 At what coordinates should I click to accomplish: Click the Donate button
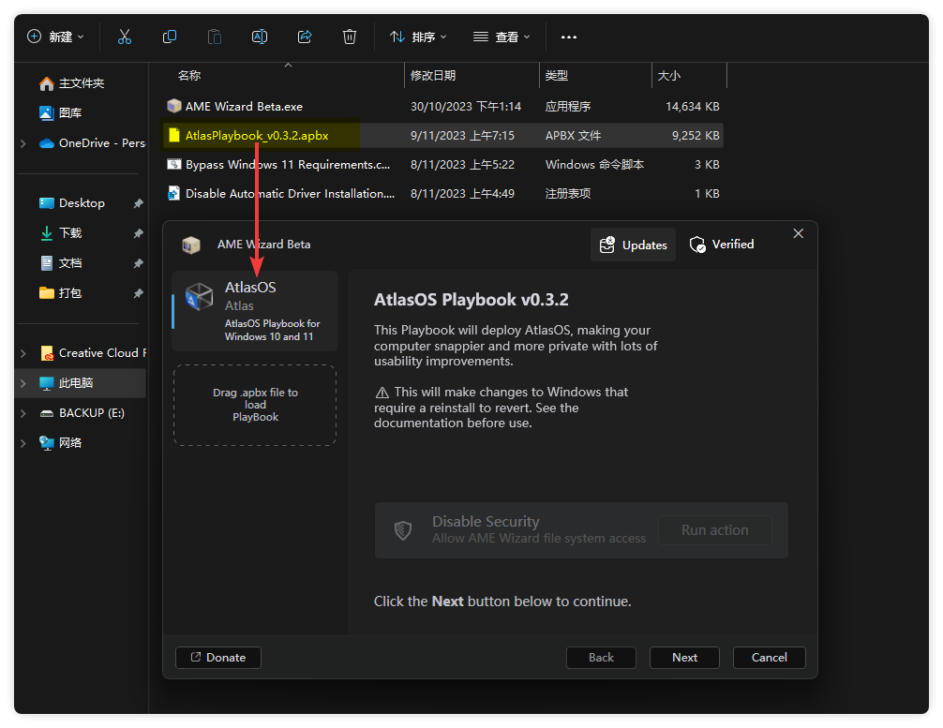click(x=218, y=658)
